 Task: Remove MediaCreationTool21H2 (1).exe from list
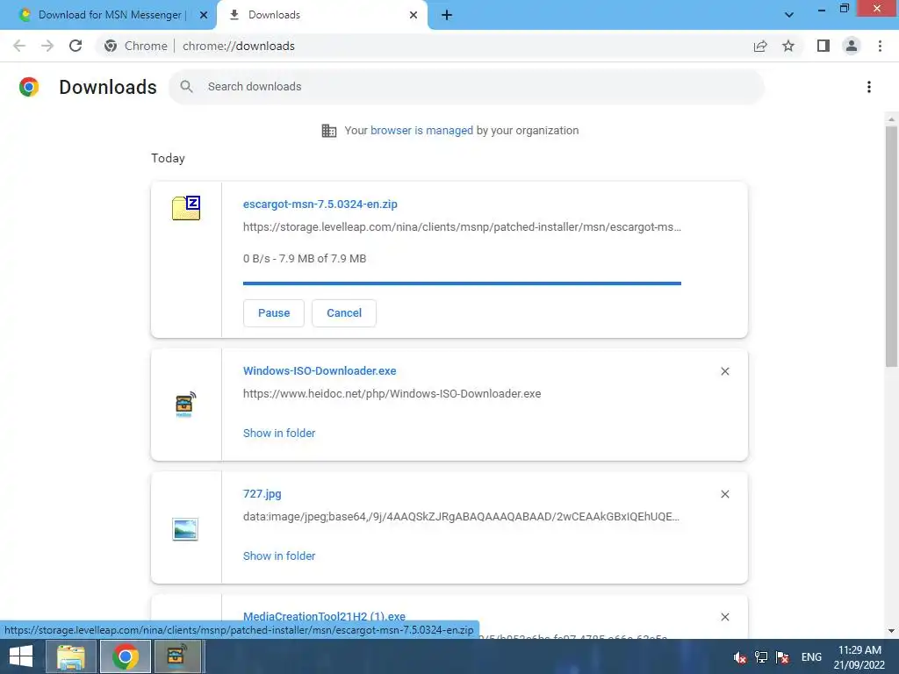(724, 617)
